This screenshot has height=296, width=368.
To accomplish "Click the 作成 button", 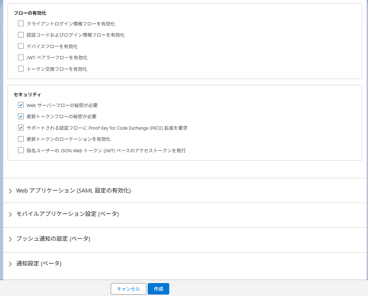I will pyautogui.click(x=158, y=289).
